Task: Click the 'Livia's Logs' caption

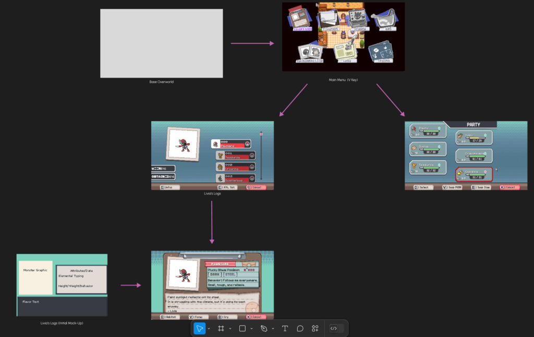Action: click(212, 193)
